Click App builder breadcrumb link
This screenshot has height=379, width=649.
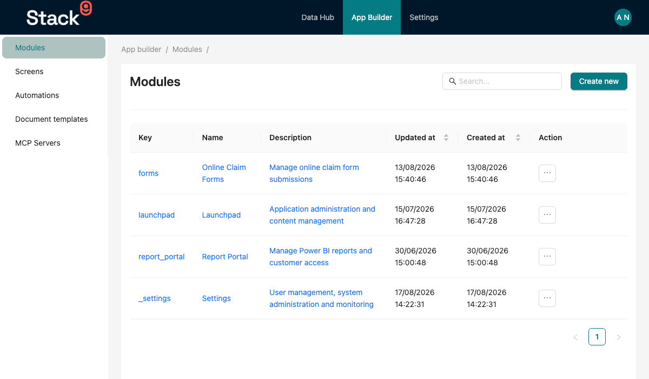click(x=141, y=49)
